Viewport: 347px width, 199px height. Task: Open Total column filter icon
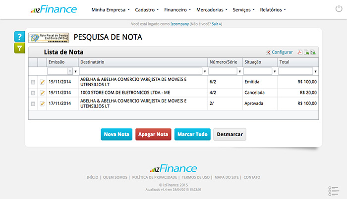pyautogui.click(x=316, y=71)
